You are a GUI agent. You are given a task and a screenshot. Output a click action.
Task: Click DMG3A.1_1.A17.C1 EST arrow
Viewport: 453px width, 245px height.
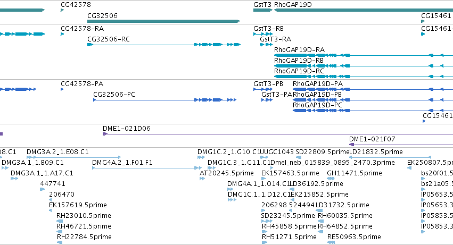14,179
